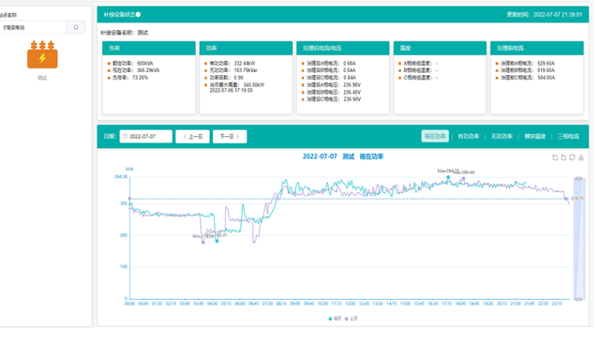600x342 pixels.
Task: Download chart as image icon
Action: coord(581,157)
